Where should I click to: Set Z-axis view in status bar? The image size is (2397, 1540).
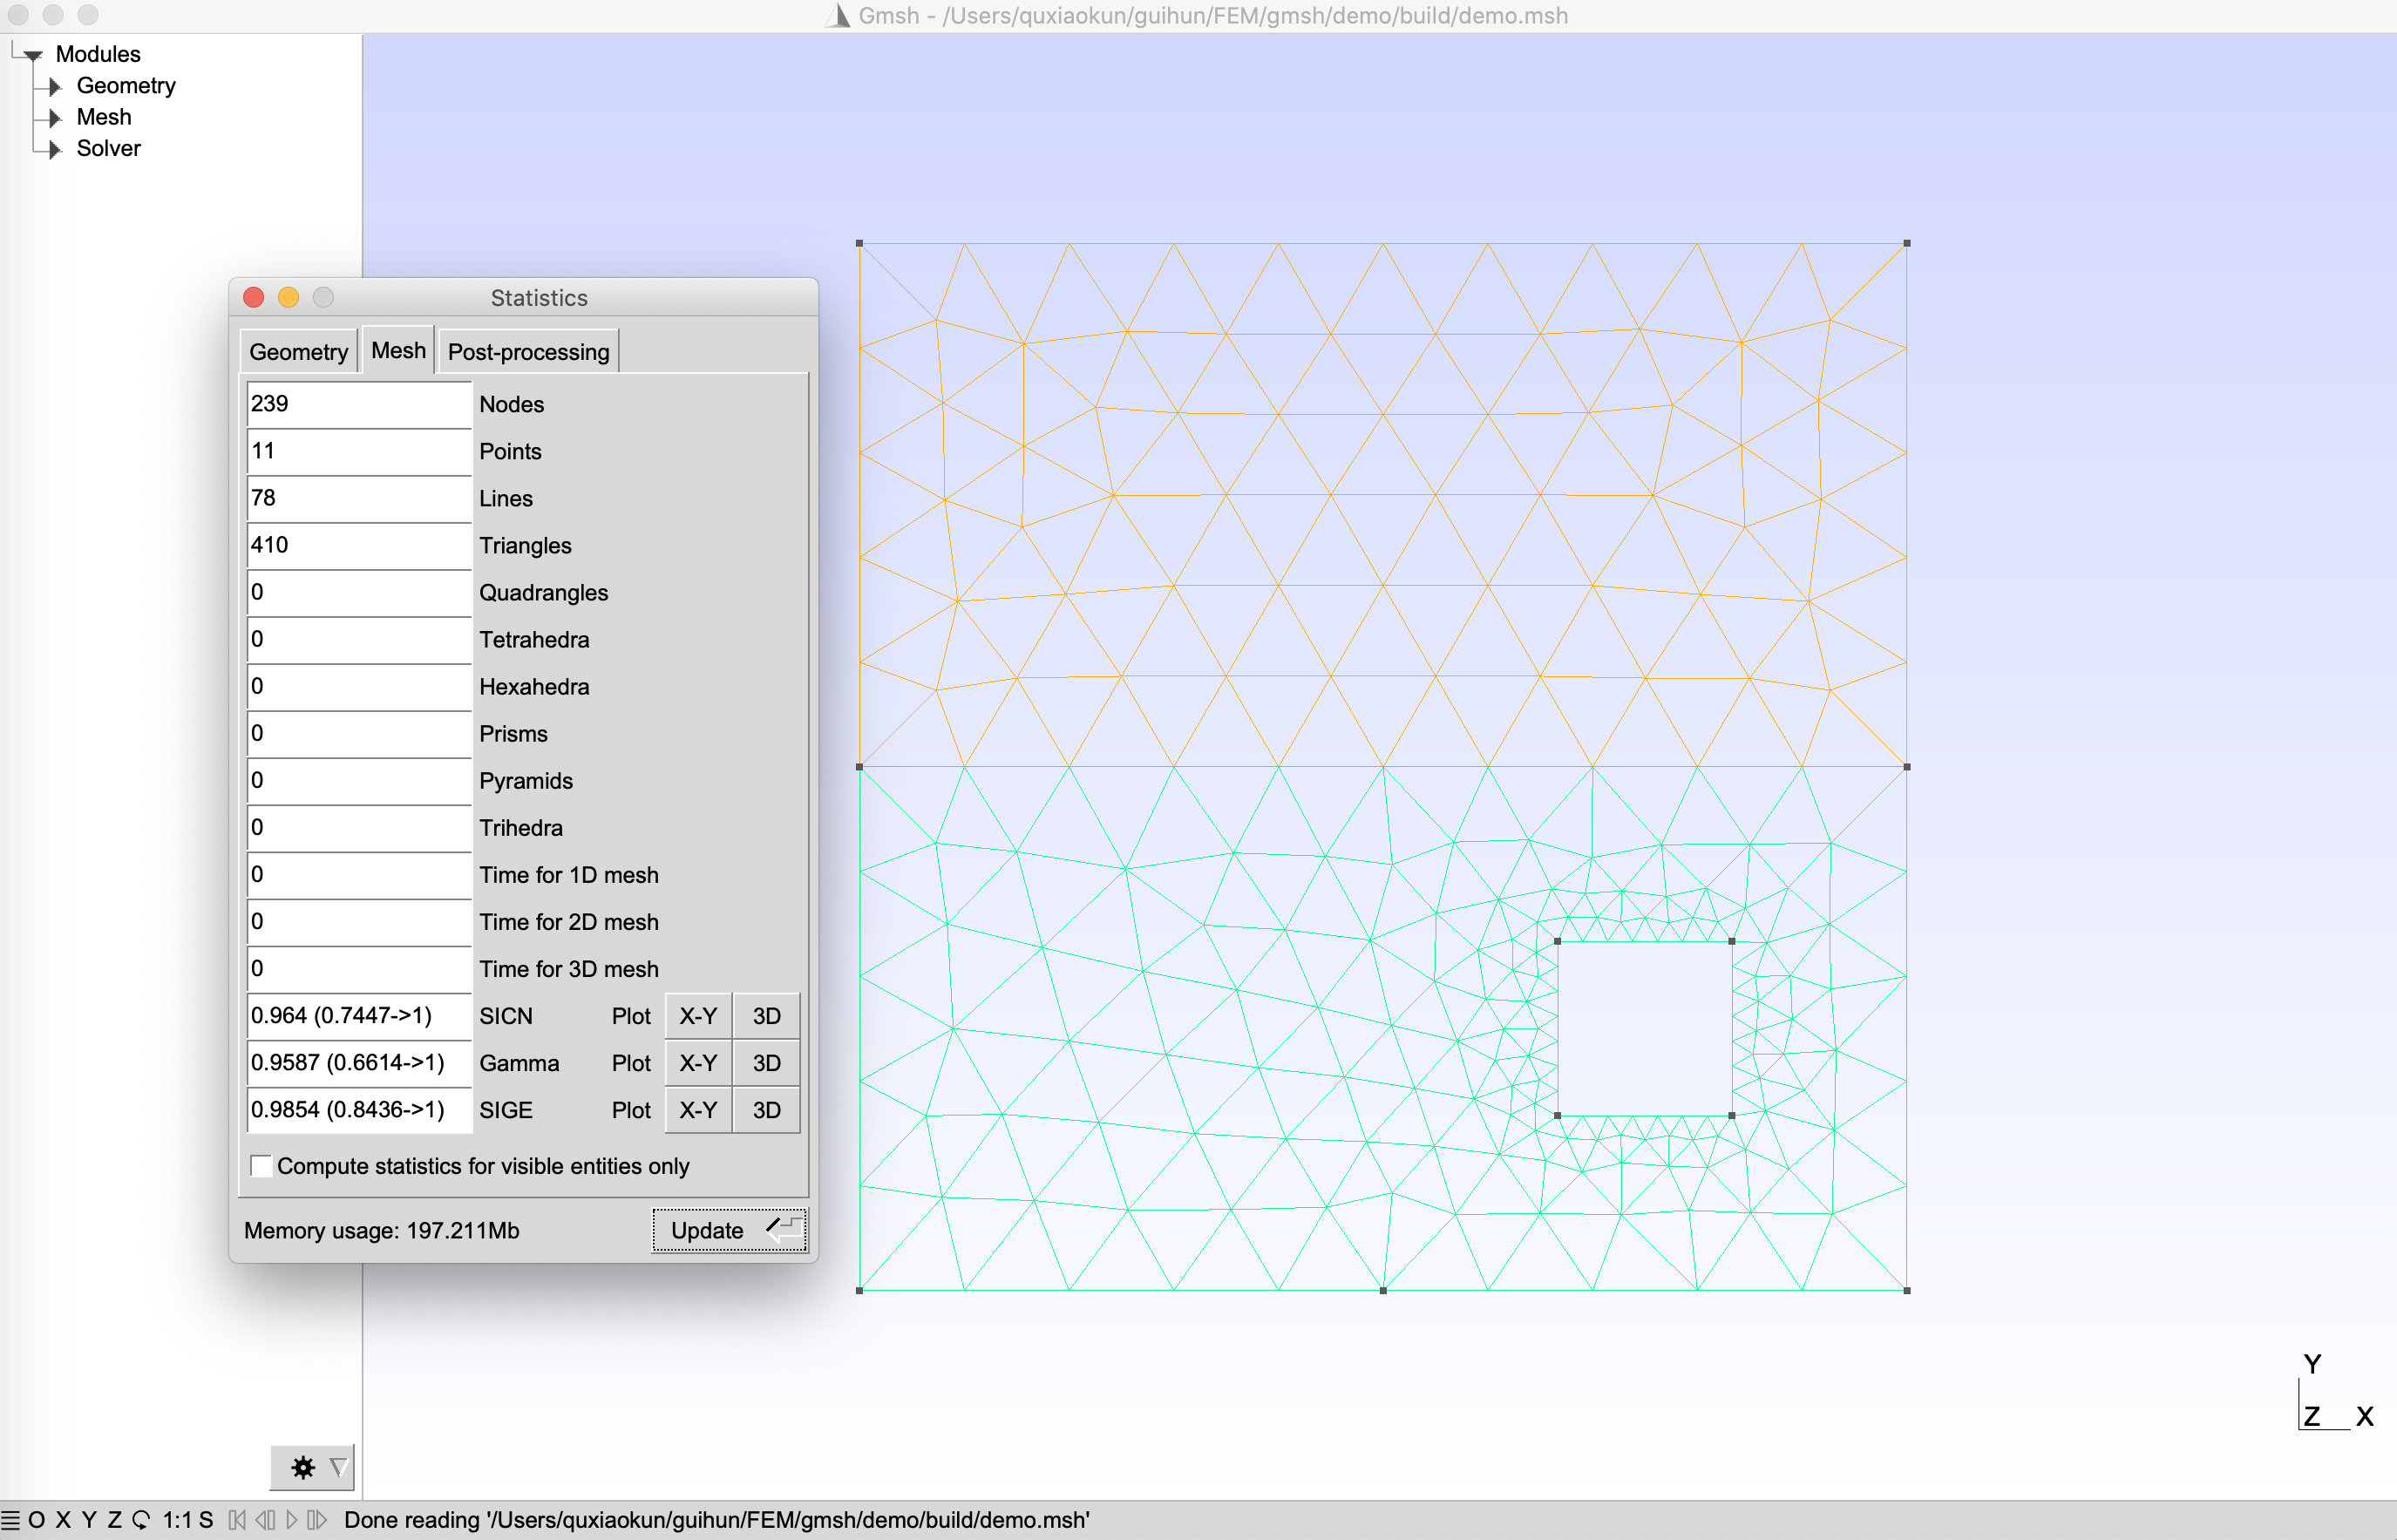114,1520
